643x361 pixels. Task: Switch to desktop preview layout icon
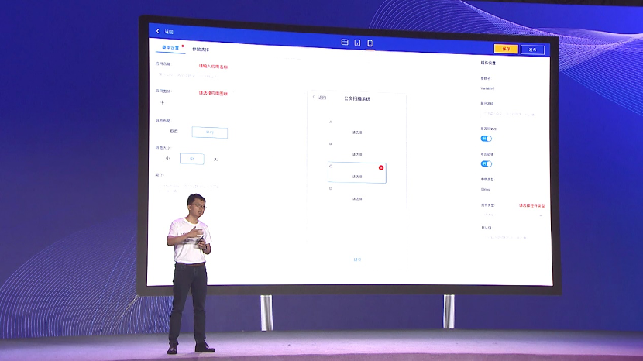[345, 43]
